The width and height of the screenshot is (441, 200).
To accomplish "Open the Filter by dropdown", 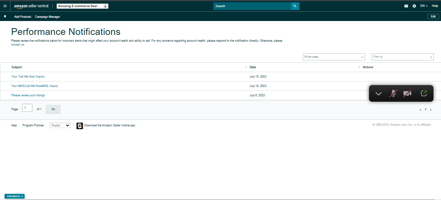I will pyautogui.click(x=403, y=57).
